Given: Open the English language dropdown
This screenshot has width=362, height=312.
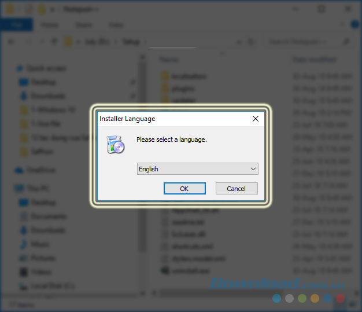Looking at the screenshot, I should click(x=197, y=169).
